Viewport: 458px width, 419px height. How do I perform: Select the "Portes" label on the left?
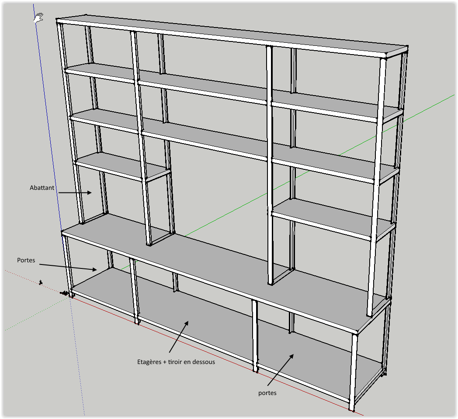pyautogui.click(x=26, y=260)
